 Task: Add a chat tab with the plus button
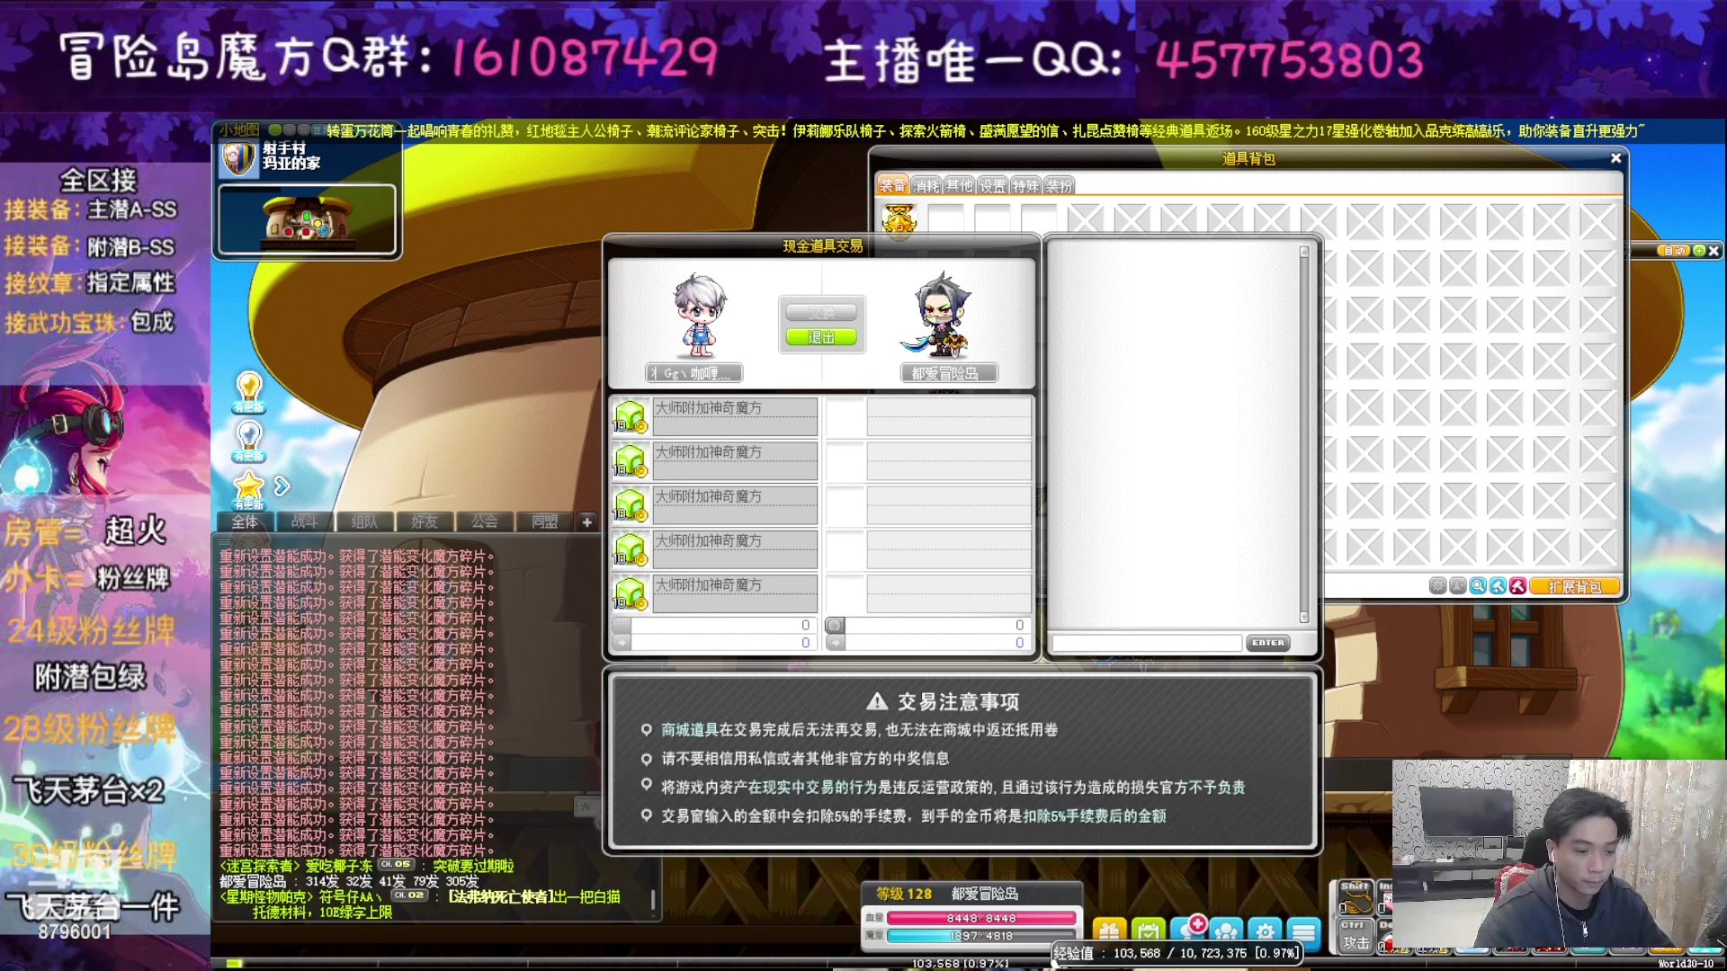click(586, 521)
